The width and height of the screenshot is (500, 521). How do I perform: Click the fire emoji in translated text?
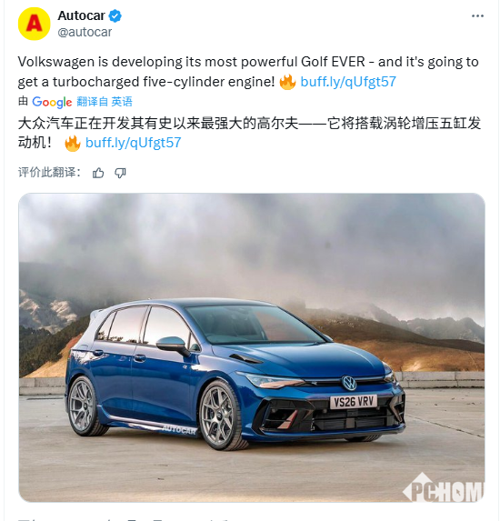tap(73, 144)
